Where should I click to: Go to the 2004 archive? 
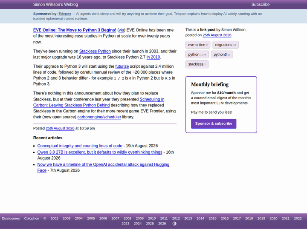click(x=79, y=218)
